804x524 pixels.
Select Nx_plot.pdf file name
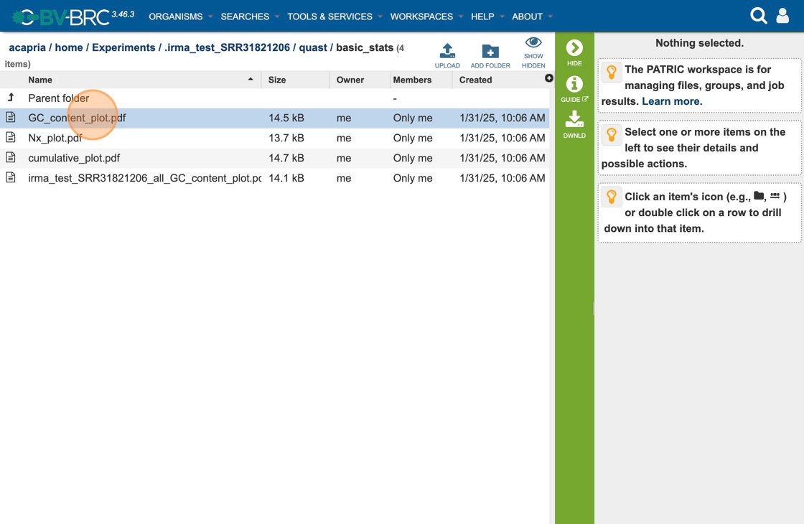coord(55,138)
